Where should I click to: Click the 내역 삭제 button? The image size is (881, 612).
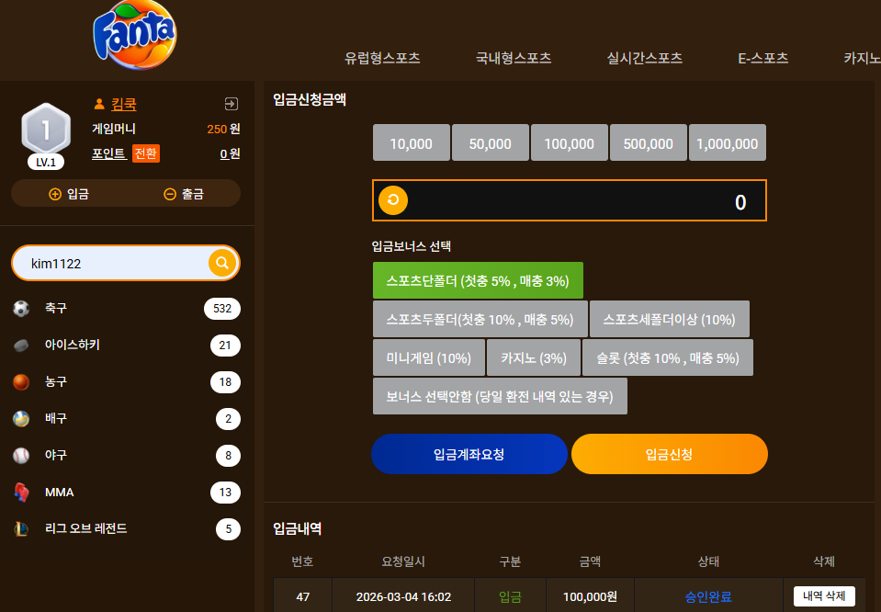(824, 596)
